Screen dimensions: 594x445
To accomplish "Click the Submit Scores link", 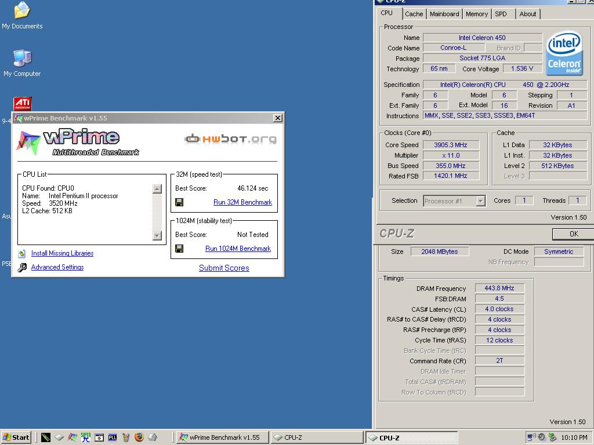I will coord(224,268).
